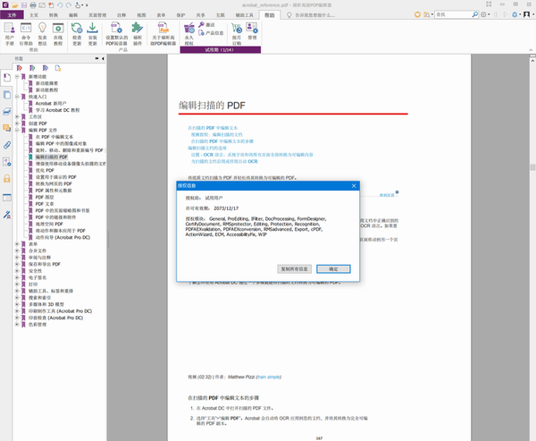Image resolution: width=536 pixels, height=441 pixels.
Task: Click the first bookmark toolbar icon with red badge
Action: [x=20, y=68]
